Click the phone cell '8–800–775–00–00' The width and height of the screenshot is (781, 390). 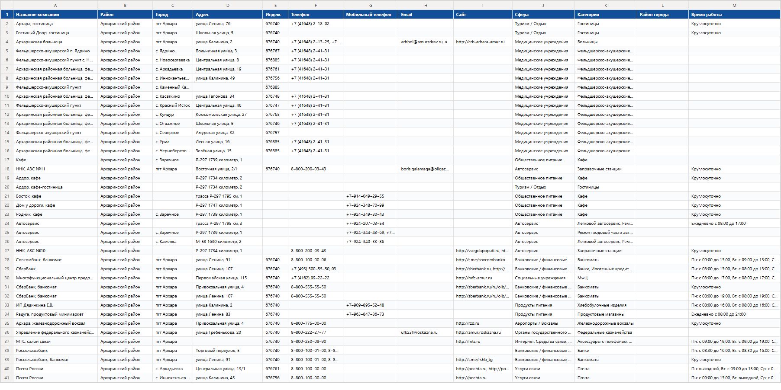(316, 323)
